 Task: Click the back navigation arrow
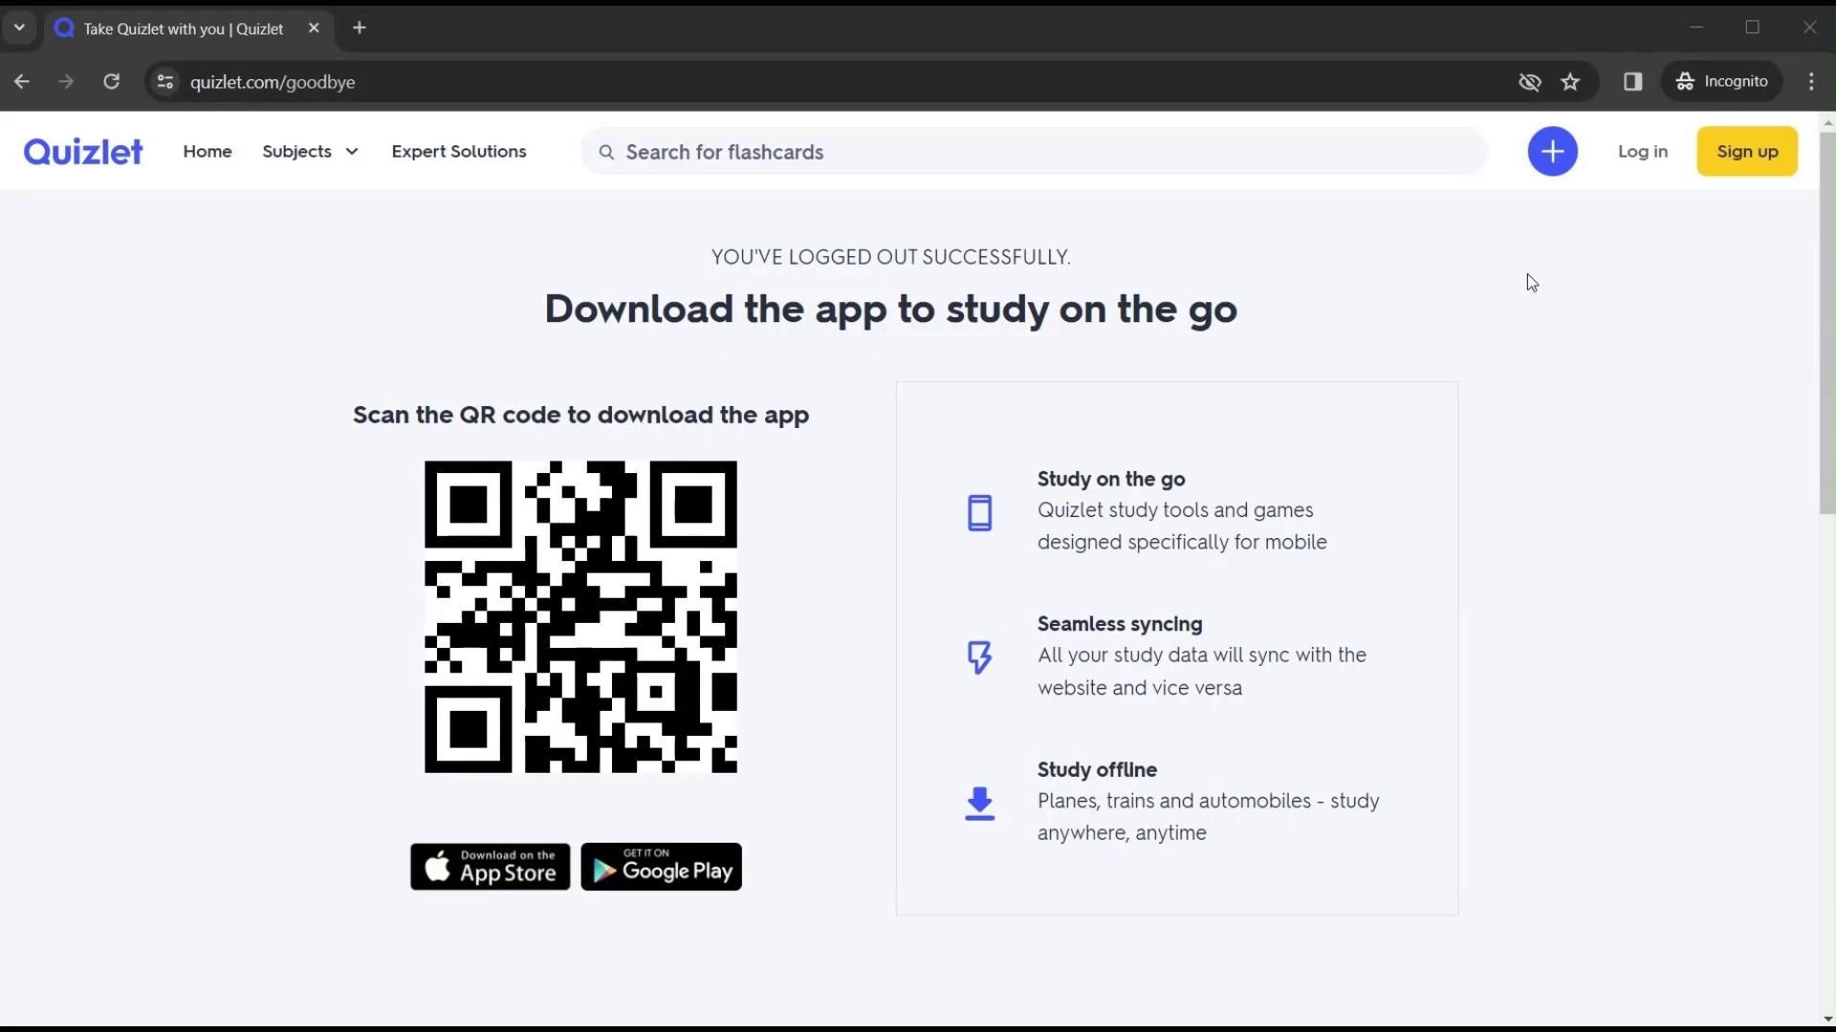click(22, 82)
